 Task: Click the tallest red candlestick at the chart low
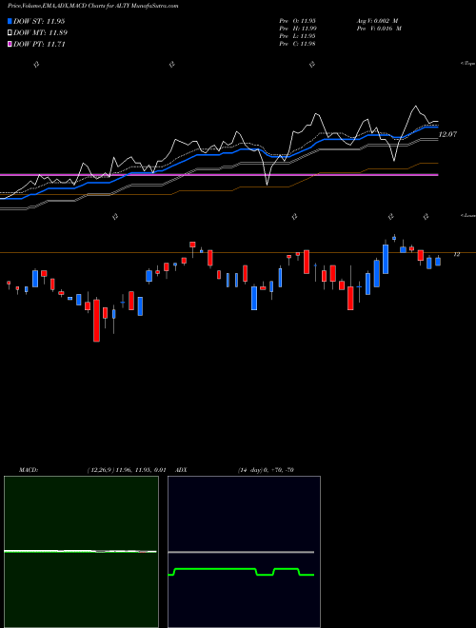(96, 321)
